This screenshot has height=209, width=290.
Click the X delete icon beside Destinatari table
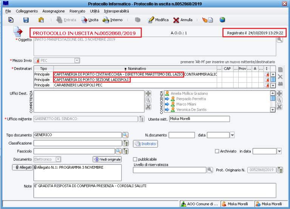pos(280,77)
